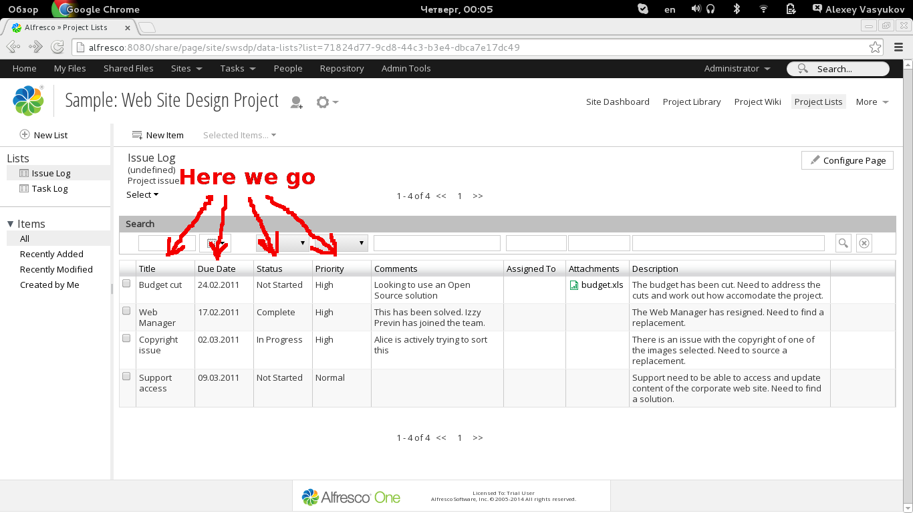Click the search magnifier icon in filter row
913x513 pixels.
[x=843, y=243]
